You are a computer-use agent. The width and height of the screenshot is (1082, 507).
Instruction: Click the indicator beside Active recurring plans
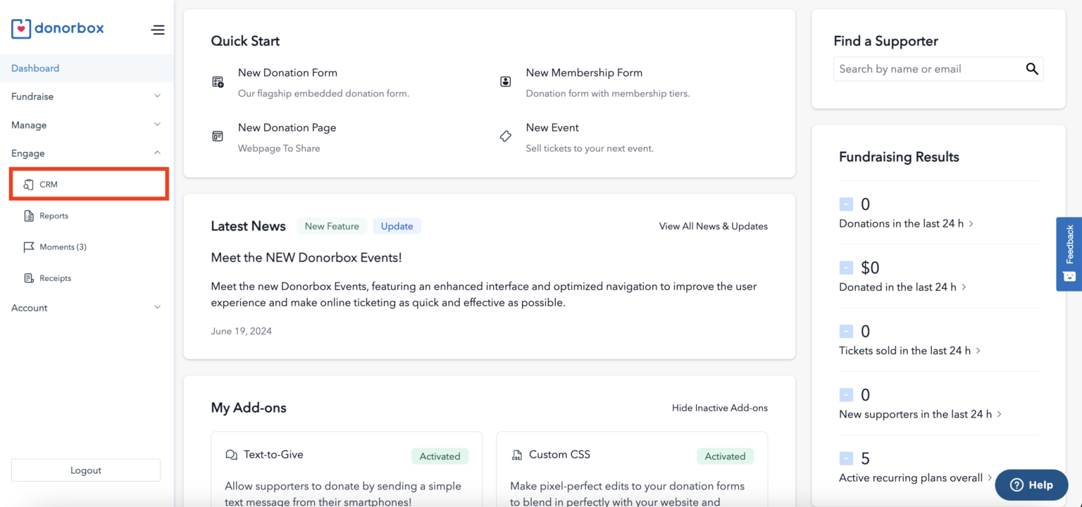(x=846, y=458)
